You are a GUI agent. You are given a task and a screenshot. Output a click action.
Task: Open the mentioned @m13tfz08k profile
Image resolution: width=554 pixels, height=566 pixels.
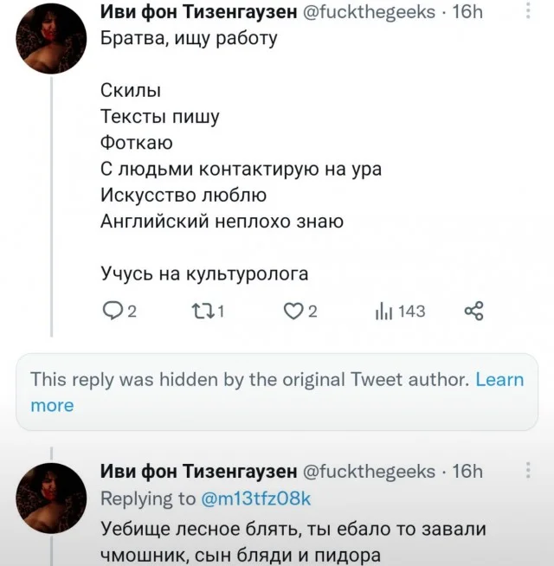(255, 498)
